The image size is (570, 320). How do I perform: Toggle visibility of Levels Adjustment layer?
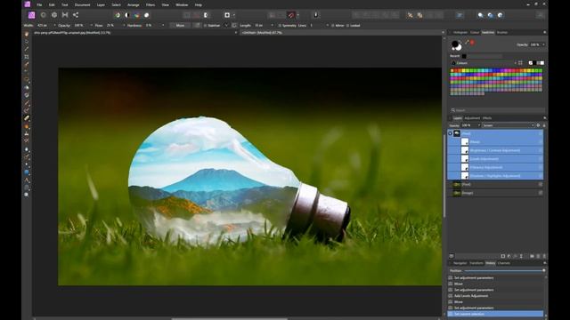pos(541,159)
